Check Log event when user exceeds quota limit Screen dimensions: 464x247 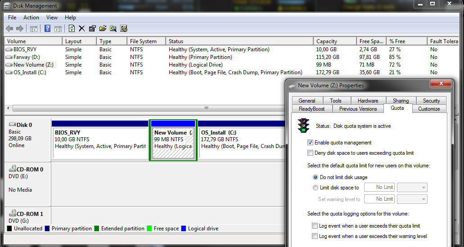coord(315,226)
